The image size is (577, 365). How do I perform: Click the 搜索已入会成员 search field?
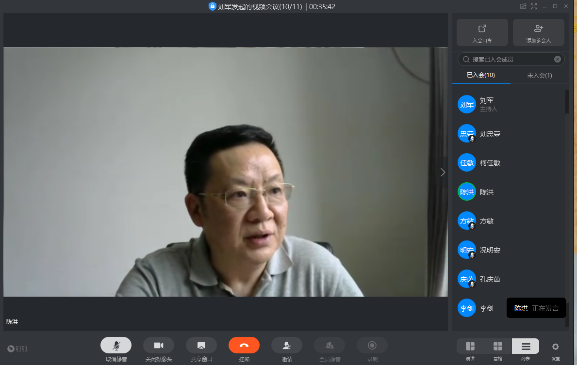click(507, 59)
